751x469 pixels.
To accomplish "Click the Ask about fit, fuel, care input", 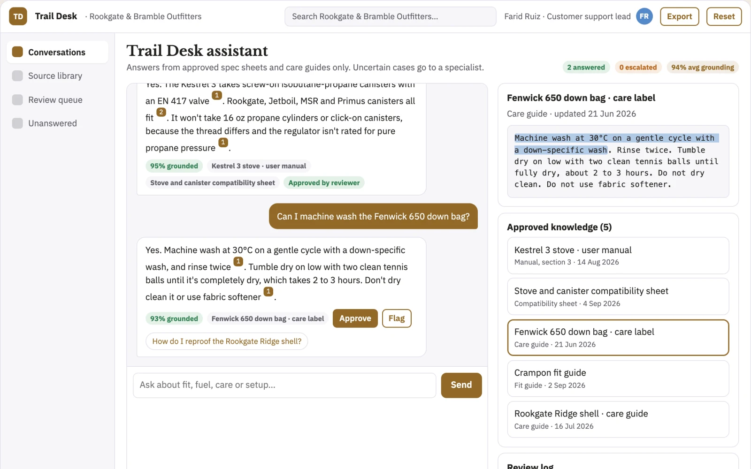I will [x=284, y=385].
